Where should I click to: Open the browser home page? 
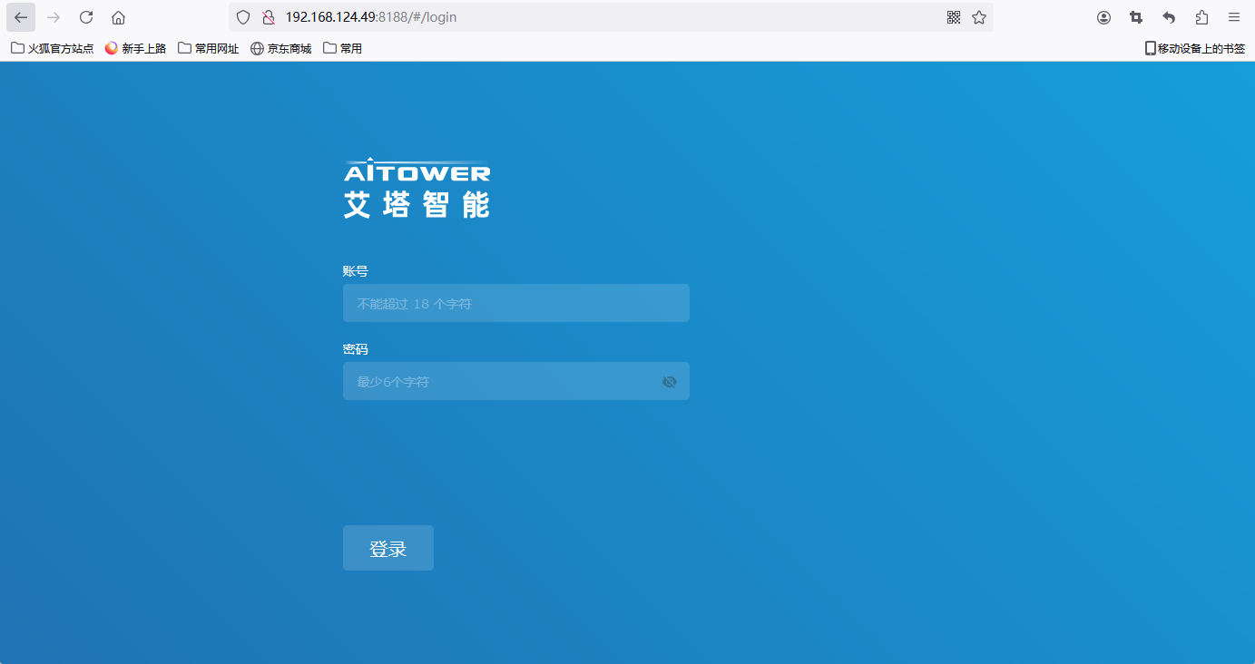pos(118,17)
